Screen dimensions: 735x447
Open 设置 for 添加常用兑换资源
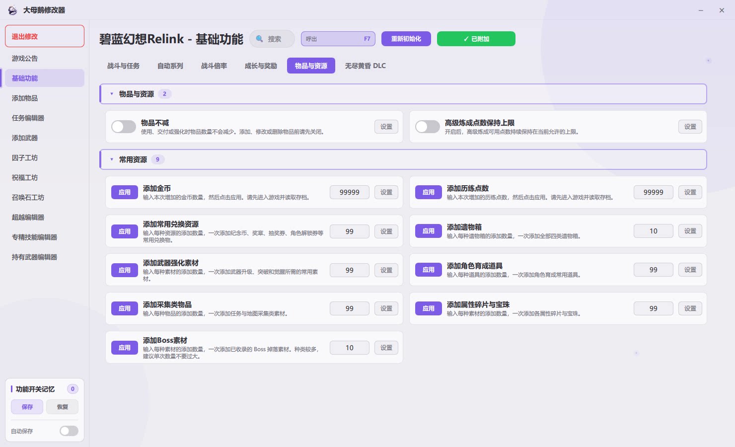pos(386,231)
